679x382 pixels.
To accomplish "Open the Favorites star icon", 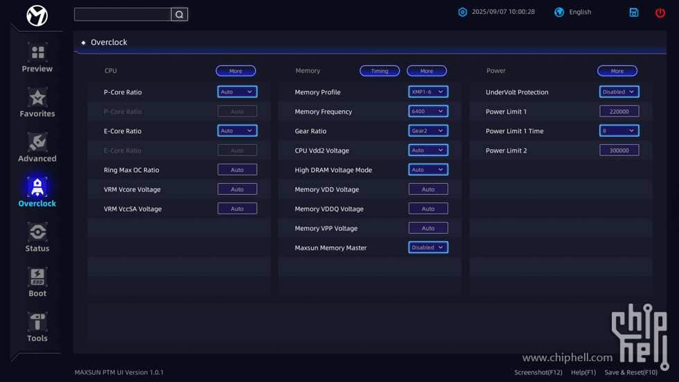I will click(x=37, y=98).
